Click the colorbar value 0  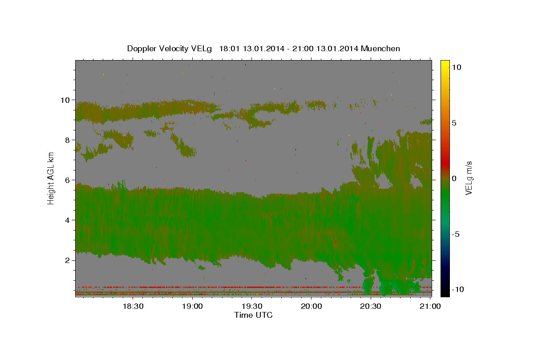pyautogui.click(x=454, y=178)
